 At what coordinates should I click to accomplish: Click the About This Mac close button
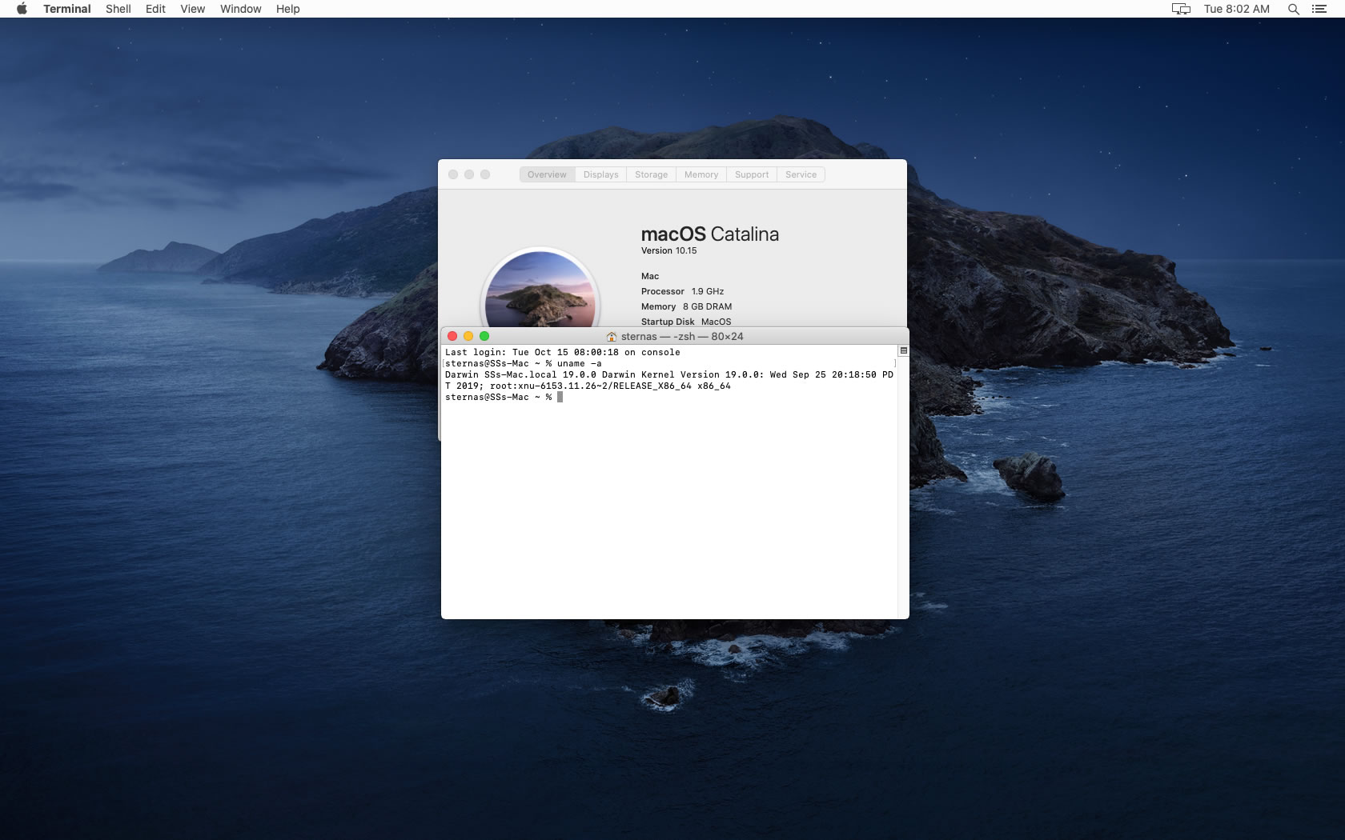453,174
